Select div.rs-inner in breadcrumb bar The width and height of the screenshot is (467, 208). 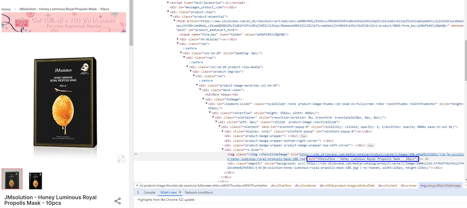click(x=409, y=186)
